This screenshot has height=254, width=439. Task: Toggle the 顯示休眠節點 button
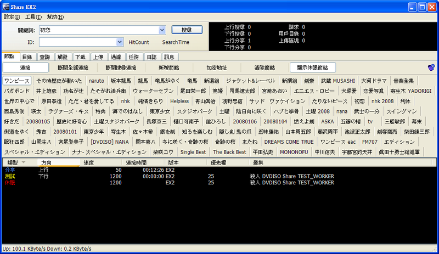pos(312,67)
